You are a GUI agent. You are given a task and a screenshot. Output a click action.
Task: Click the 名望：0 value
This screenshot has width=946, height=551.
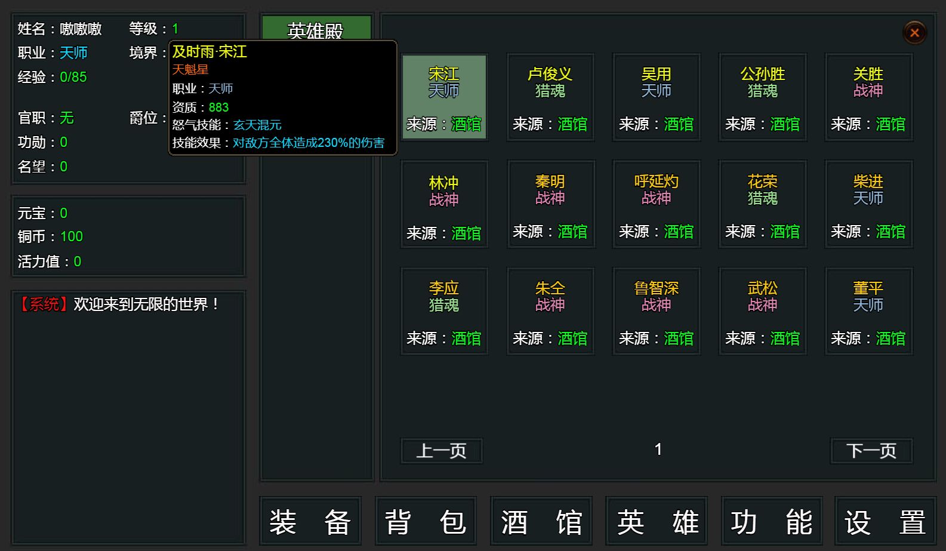(x=42, y=167)
